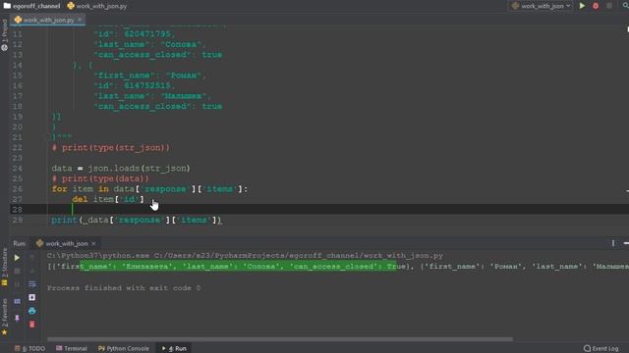
Task: Open the run configuration dropdown
Action: (542, 6)
